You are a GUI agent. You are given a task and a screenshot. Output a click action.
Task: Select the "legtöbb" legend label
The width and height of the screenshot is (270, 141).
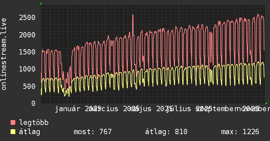click(34, 123)
